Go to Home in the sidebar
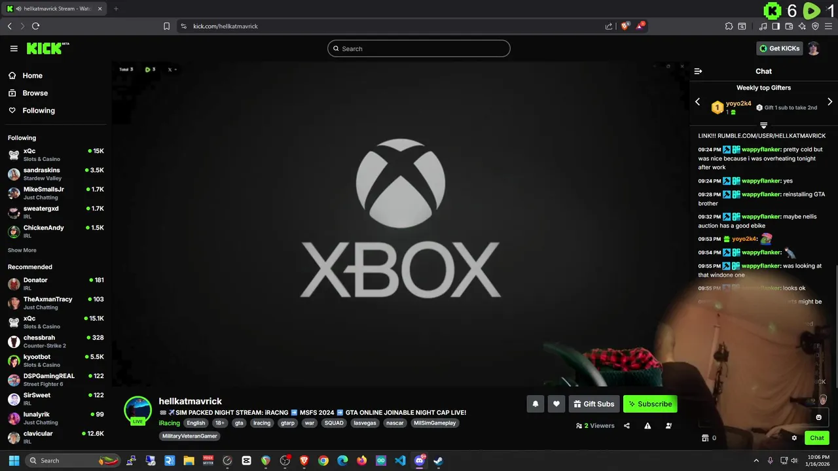This screenshot has height=471, width=838. tap(32, 75)
